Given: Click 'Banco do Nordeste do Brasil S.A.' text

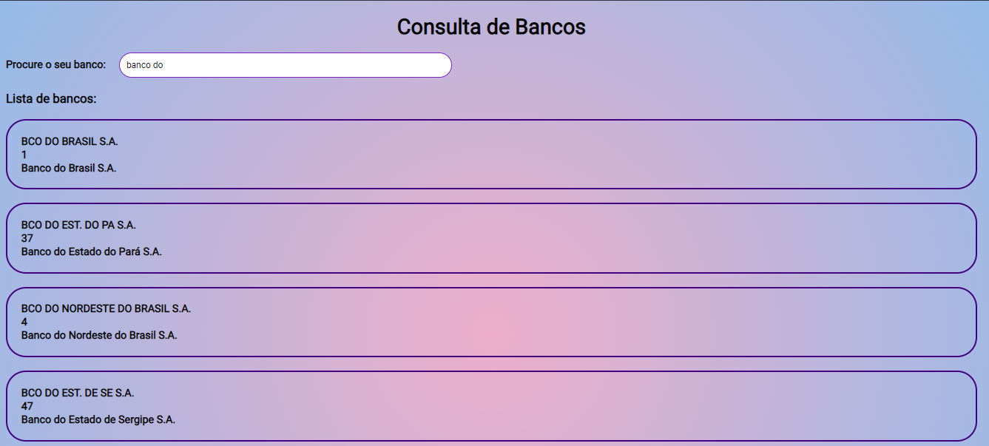Looking at the screenshot, I should 98,335.
